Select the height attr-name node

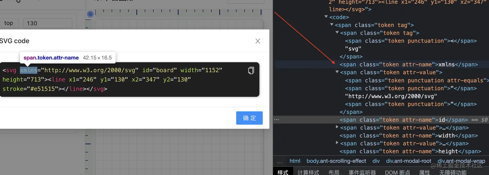(410, 151)
